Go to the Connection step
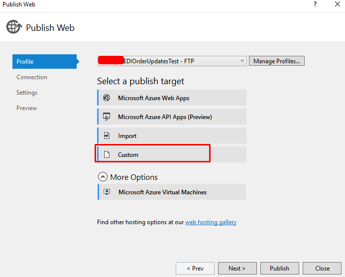 (32, 77)
